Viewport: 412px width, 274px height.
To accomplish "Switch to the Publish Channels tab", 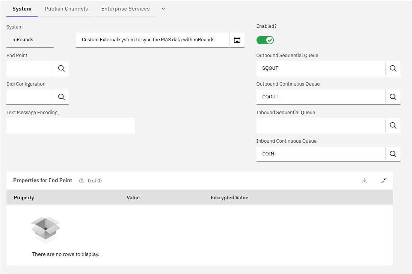I will click(66, 9).
